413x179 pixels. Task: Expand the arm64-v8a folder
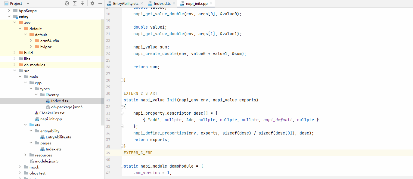click(31, 41)
